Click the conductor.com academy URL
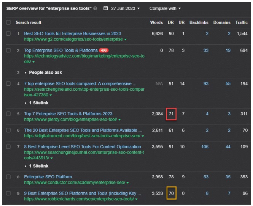The image size is (253, 206). pos(75,182)
